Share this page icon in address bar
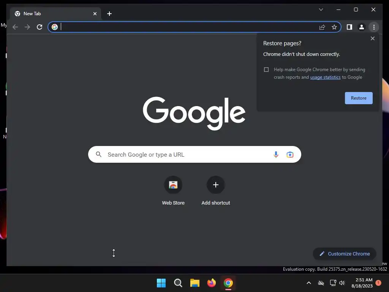389x292 pixels. coord(322,27)
